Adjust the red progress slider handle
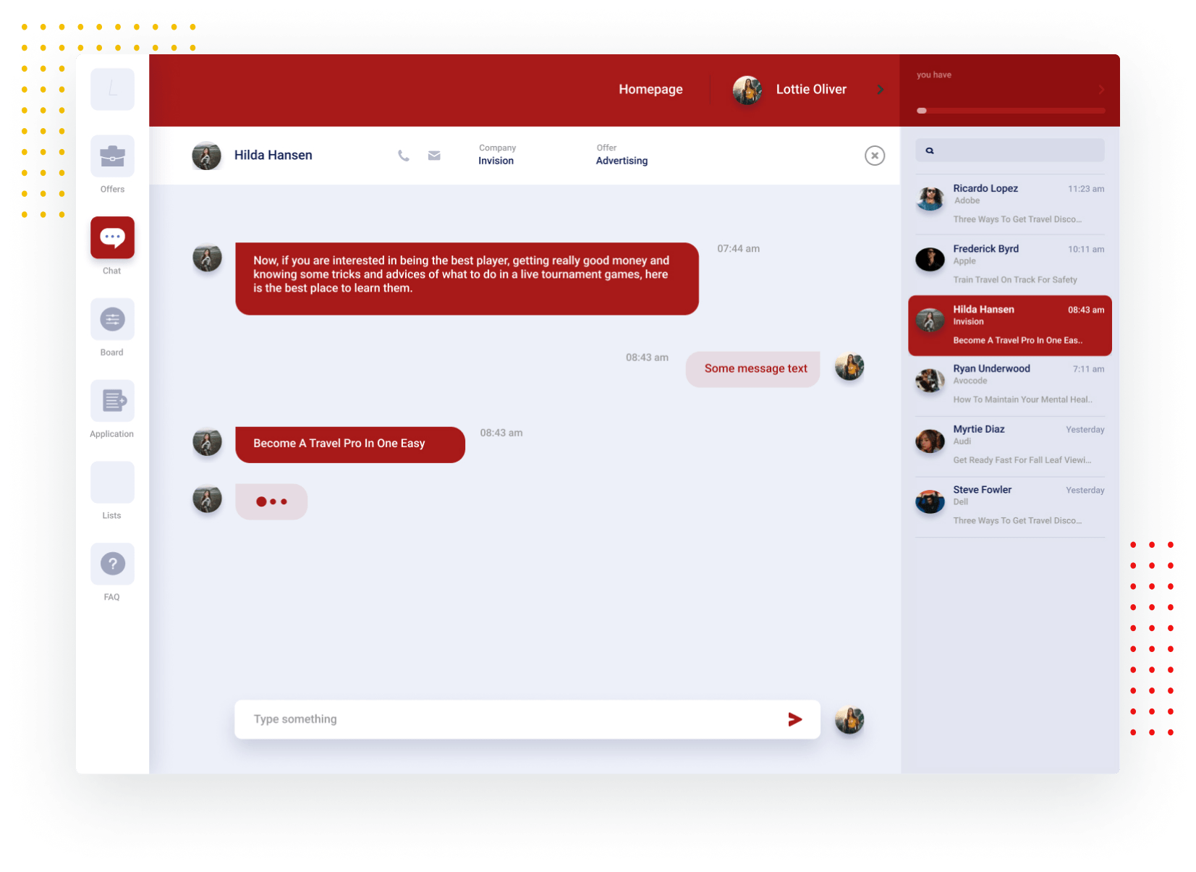 coord(922,111)
